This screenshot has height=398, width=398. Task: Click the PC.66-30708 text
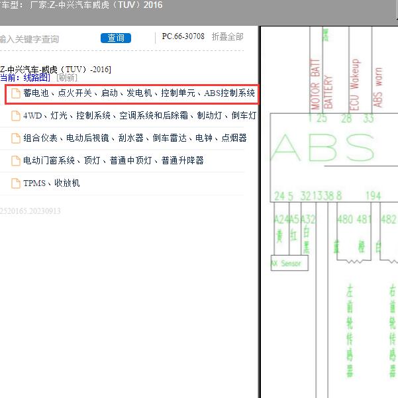pos(183,36)
